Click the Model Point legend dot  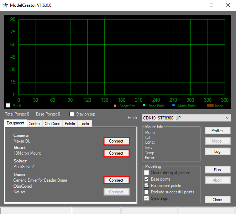(173, 105)
